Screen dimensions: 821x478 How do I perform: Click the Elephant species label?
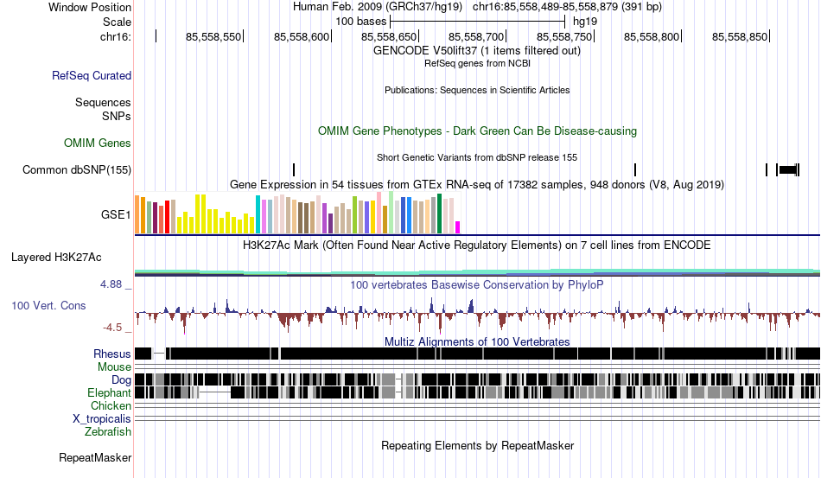point(109,392)
